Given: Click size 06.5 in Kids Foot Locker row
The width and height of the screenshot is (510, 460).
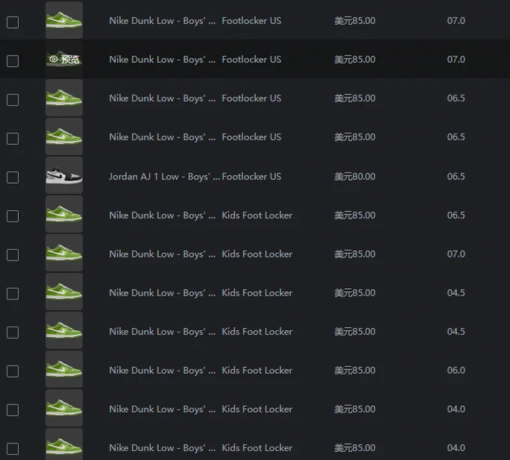Looking at the screenshot, I should click(x=456, y=215).
